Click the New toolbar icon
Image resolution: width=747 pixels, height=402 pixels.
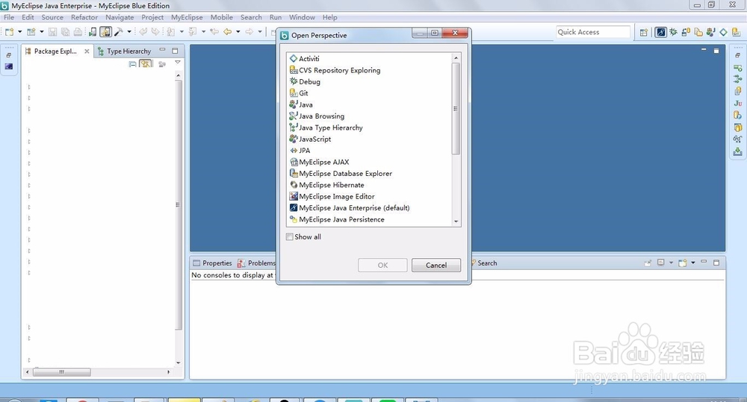click(x=10, y=32)
